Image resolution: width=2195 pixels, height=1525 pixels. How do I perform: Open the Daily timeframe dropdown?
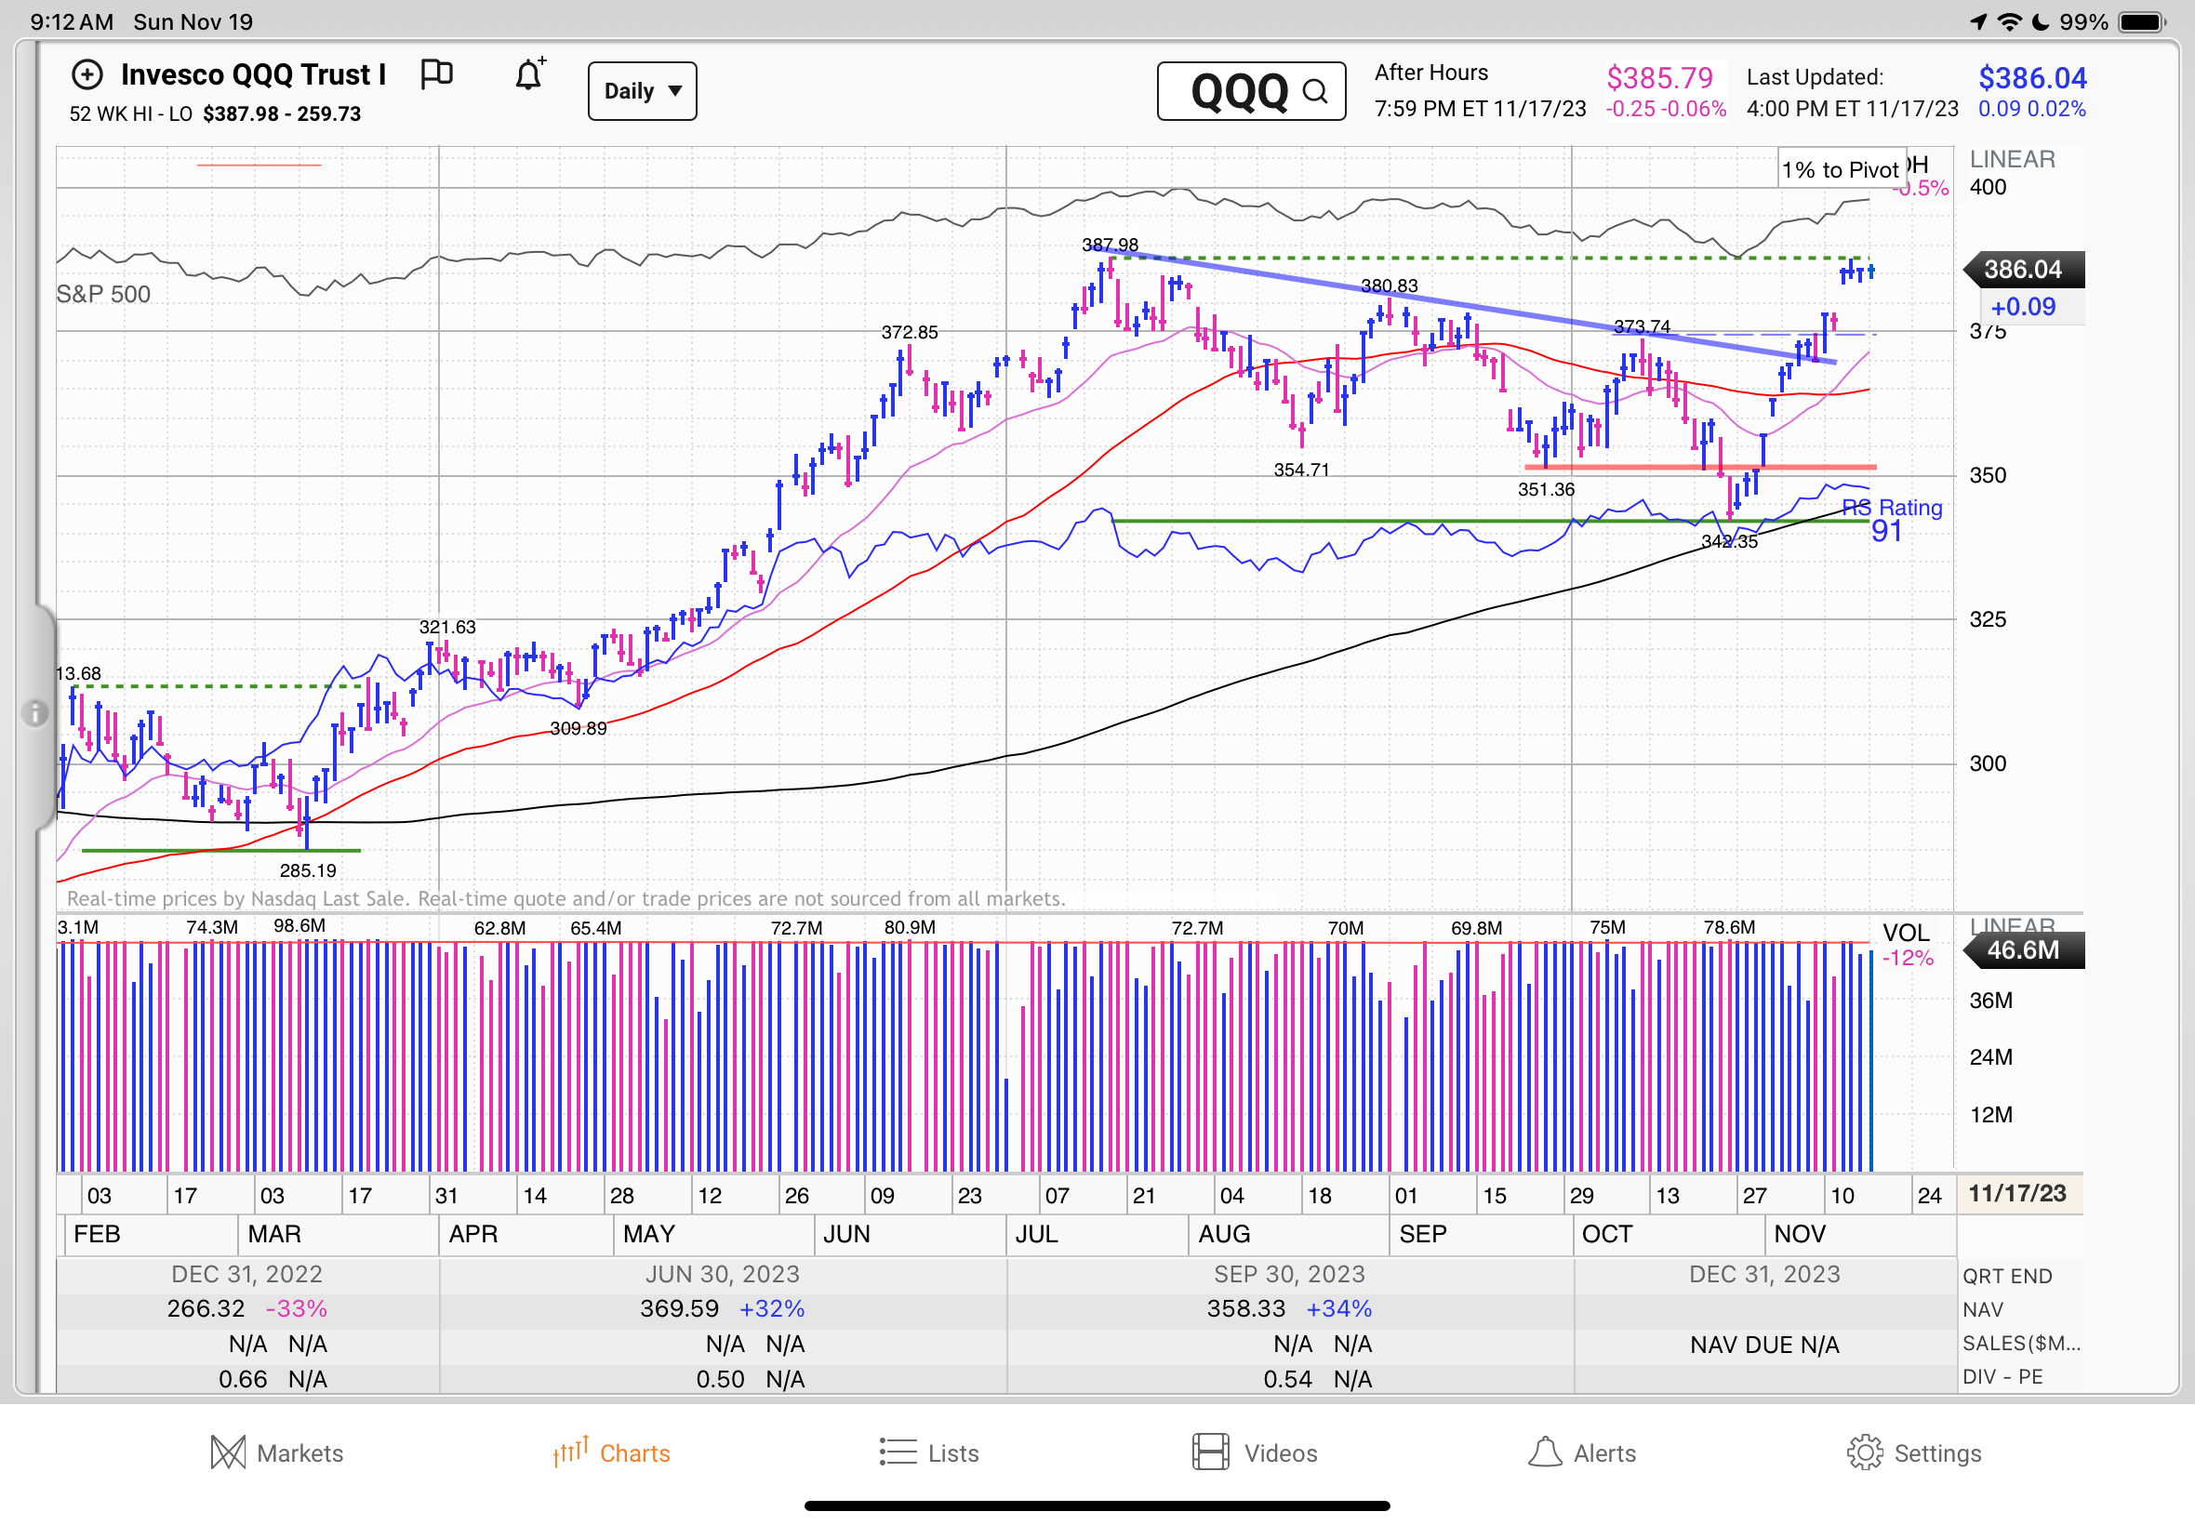642,91
